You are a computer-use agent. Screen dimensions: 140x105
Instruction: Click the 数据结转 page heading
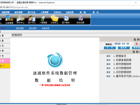(17, 35)
